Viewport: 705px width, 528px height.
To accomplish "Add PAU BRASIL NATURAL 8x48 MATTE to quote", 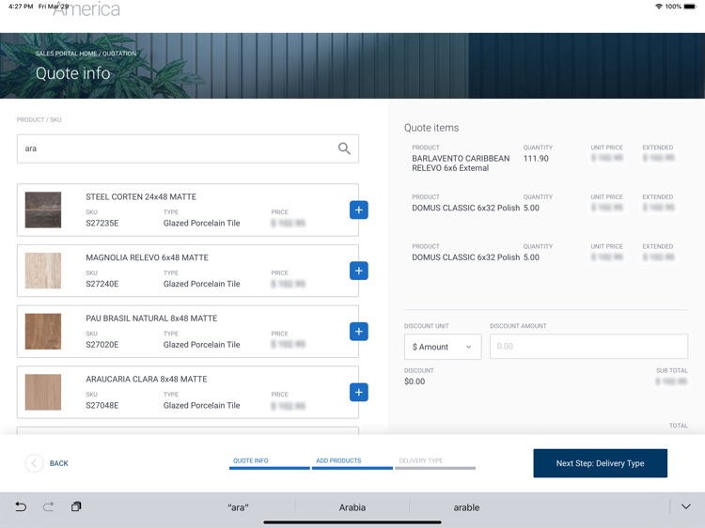I will pyautogui.click(x=359, y=332).
